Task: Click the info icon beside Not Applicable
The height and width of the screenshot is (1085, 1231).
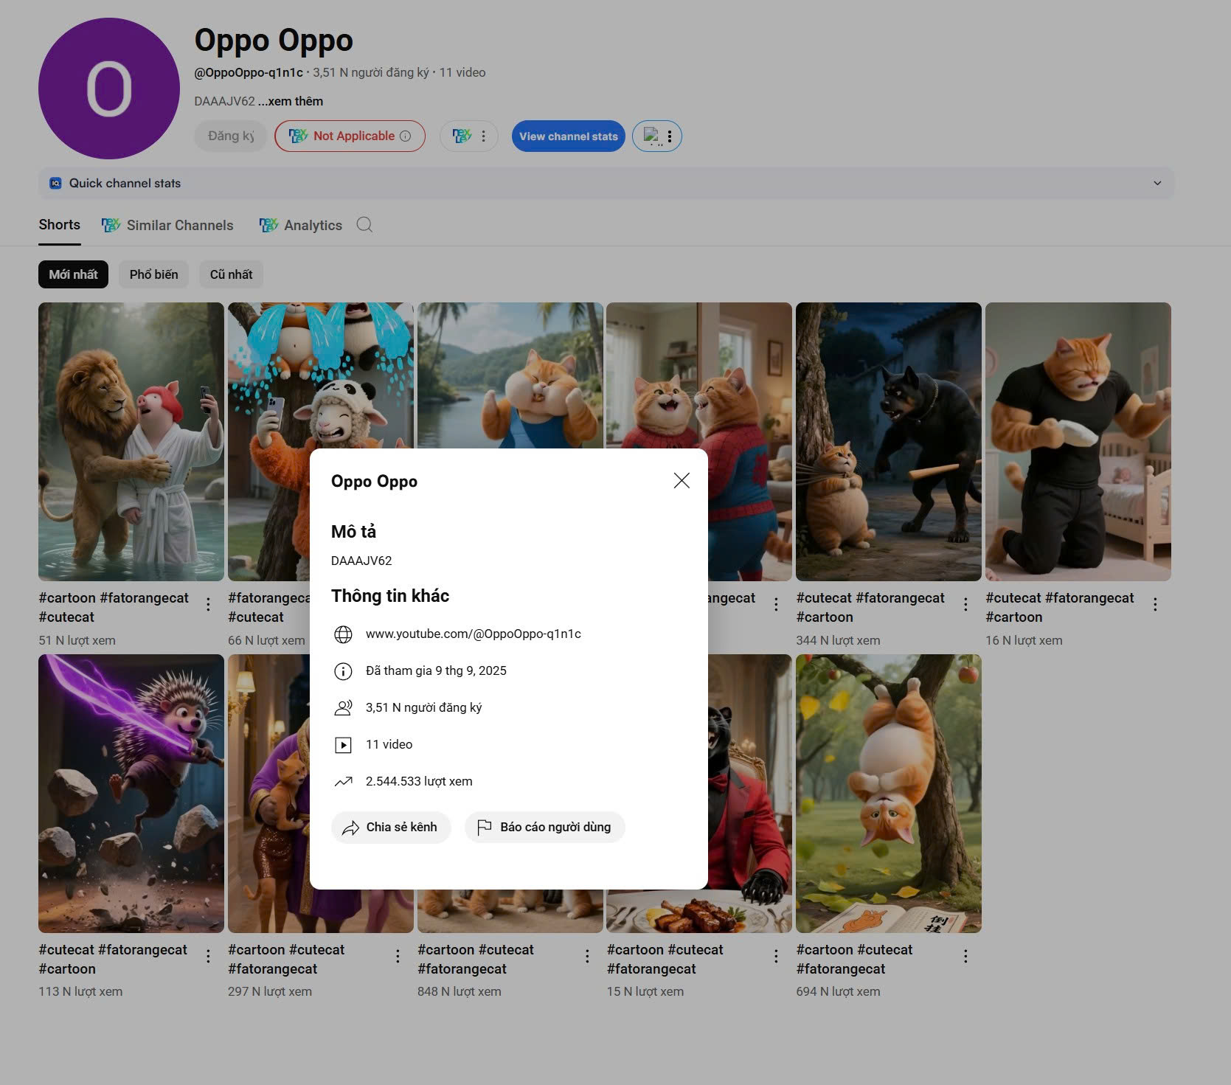Action: click(x=405, y=136)
